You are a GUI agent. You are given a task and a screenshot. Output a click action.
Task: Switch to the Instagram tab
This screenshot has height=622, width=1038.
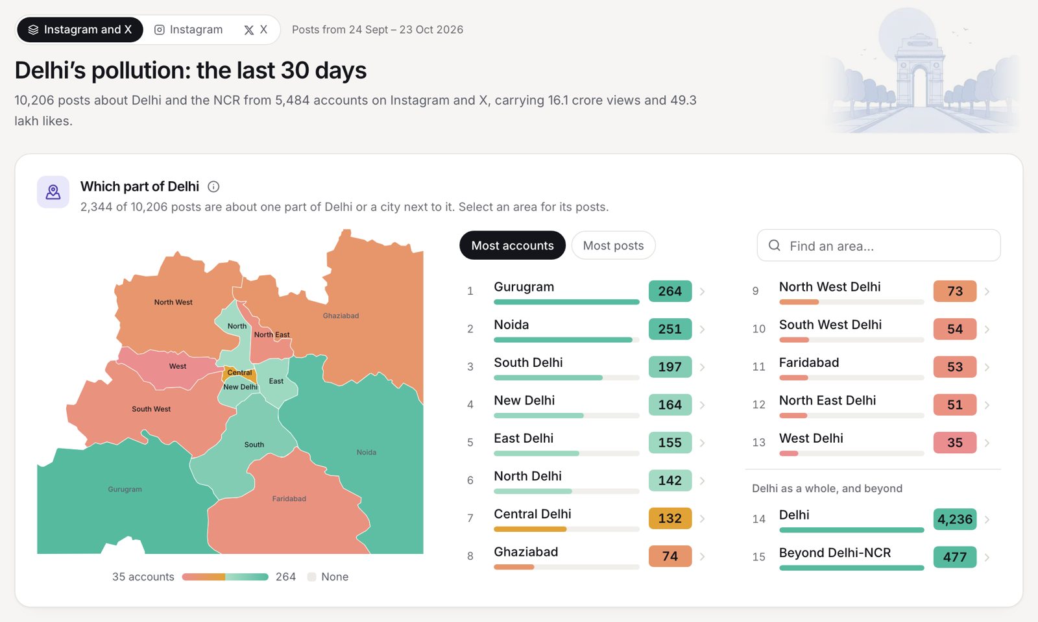(189, 30)
